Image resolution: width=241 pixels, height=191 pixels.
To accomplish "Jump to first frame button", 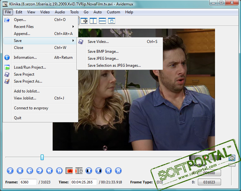I will [x=108, y=171].
